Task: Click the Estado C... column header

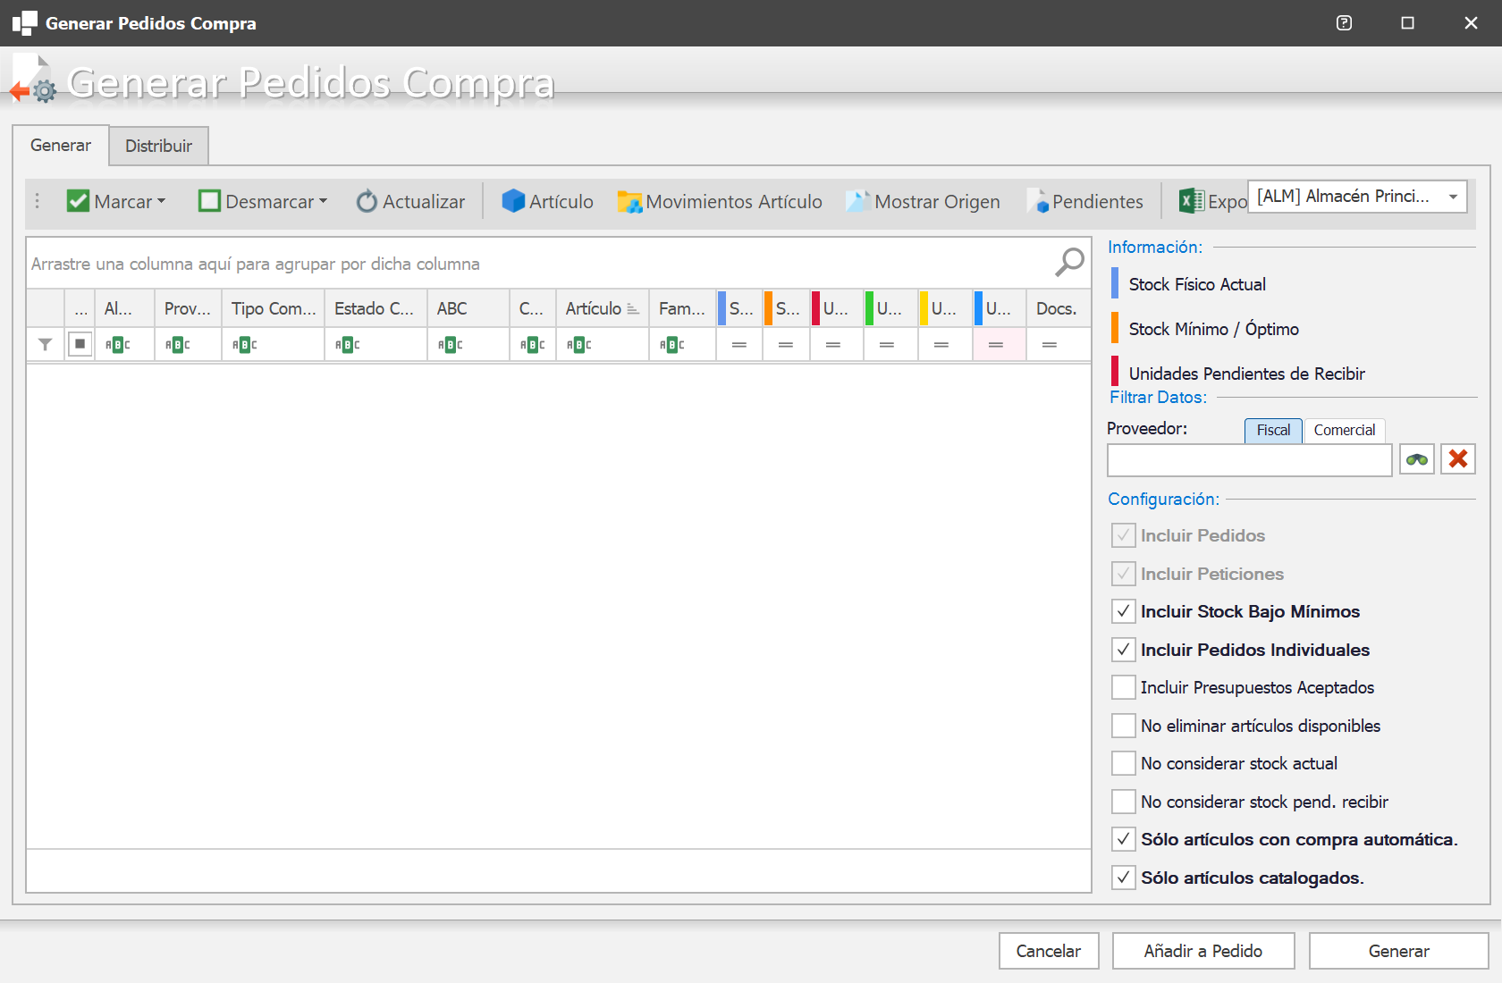Action: [375, 308]
